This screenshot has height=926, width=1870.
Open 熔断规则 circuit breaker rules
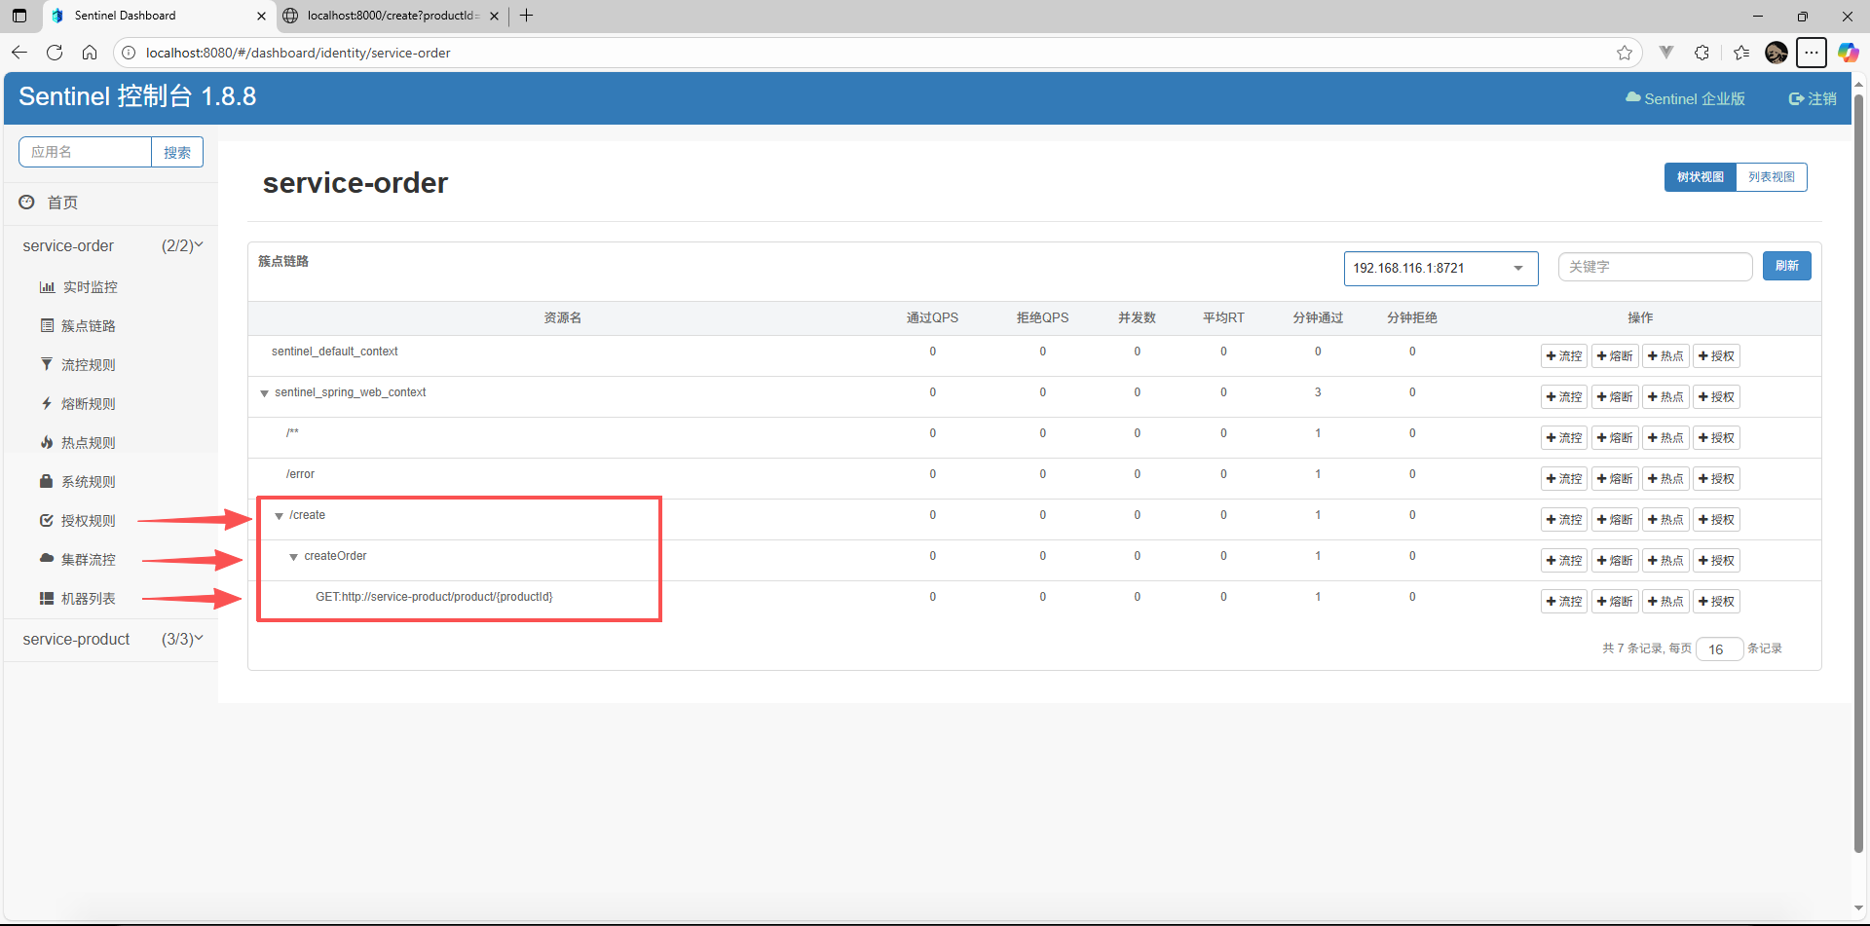88,404
